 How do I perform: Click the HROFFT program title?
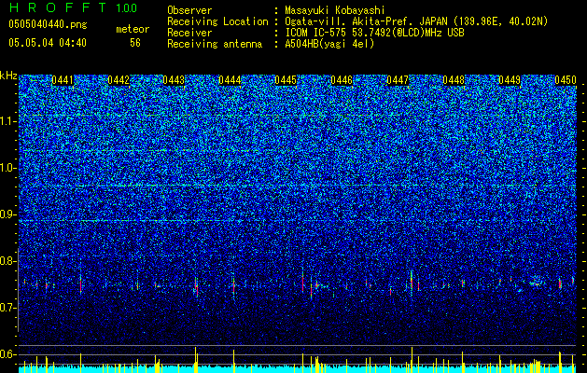pos(58,7)
